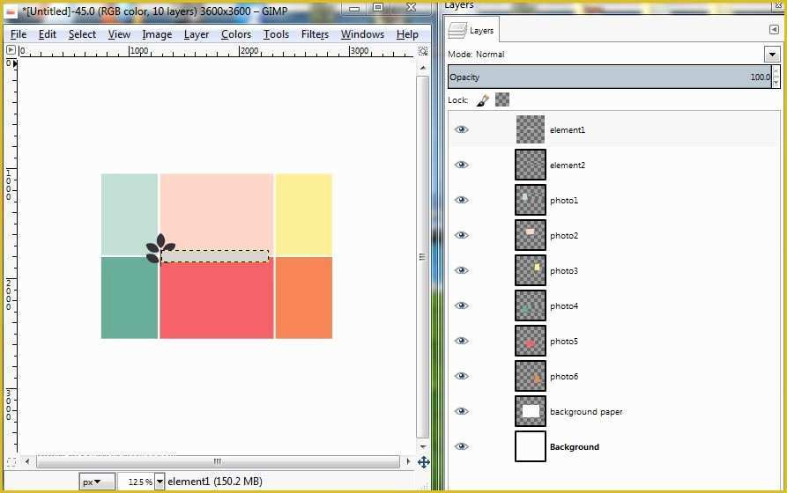Open the px units dropdown
Screen dimensions: 787x493
point(97,482)
